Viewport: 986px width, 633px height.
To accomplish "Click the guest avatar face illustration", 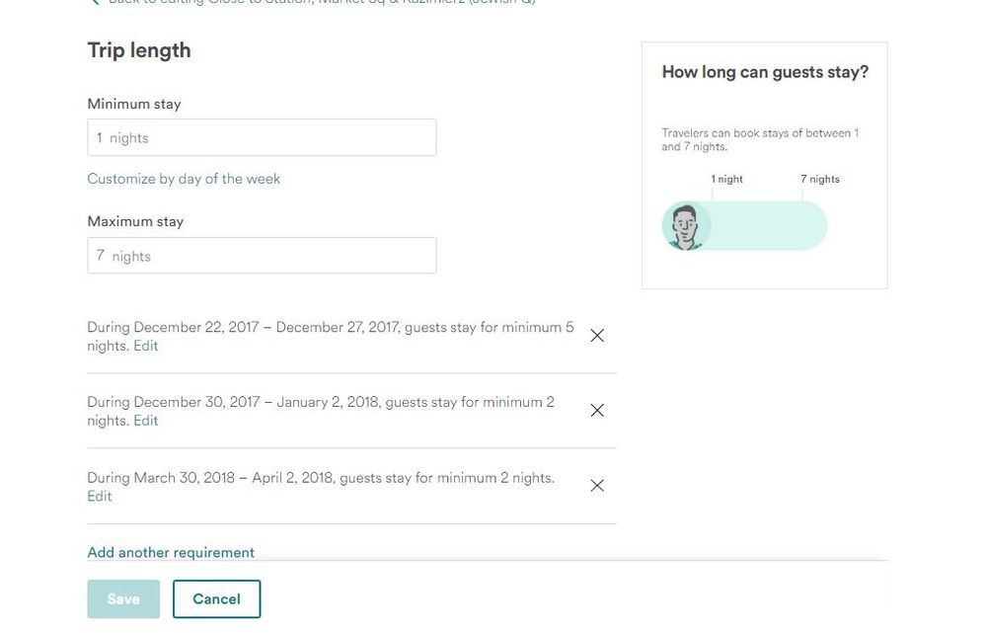I will [x=686, y=226].
